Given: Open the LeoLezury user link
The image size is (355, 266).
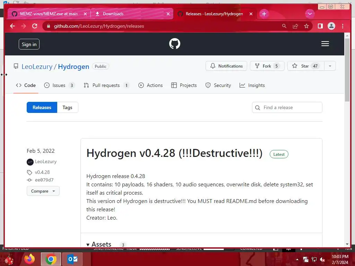Looking at the screenshot, I should coord(37,67).
